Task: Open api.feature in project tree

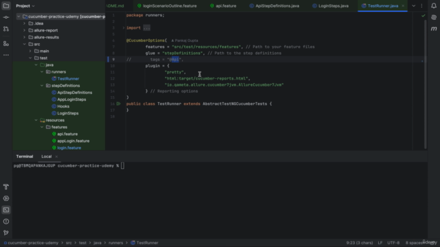Action: [x=67, y=134]
